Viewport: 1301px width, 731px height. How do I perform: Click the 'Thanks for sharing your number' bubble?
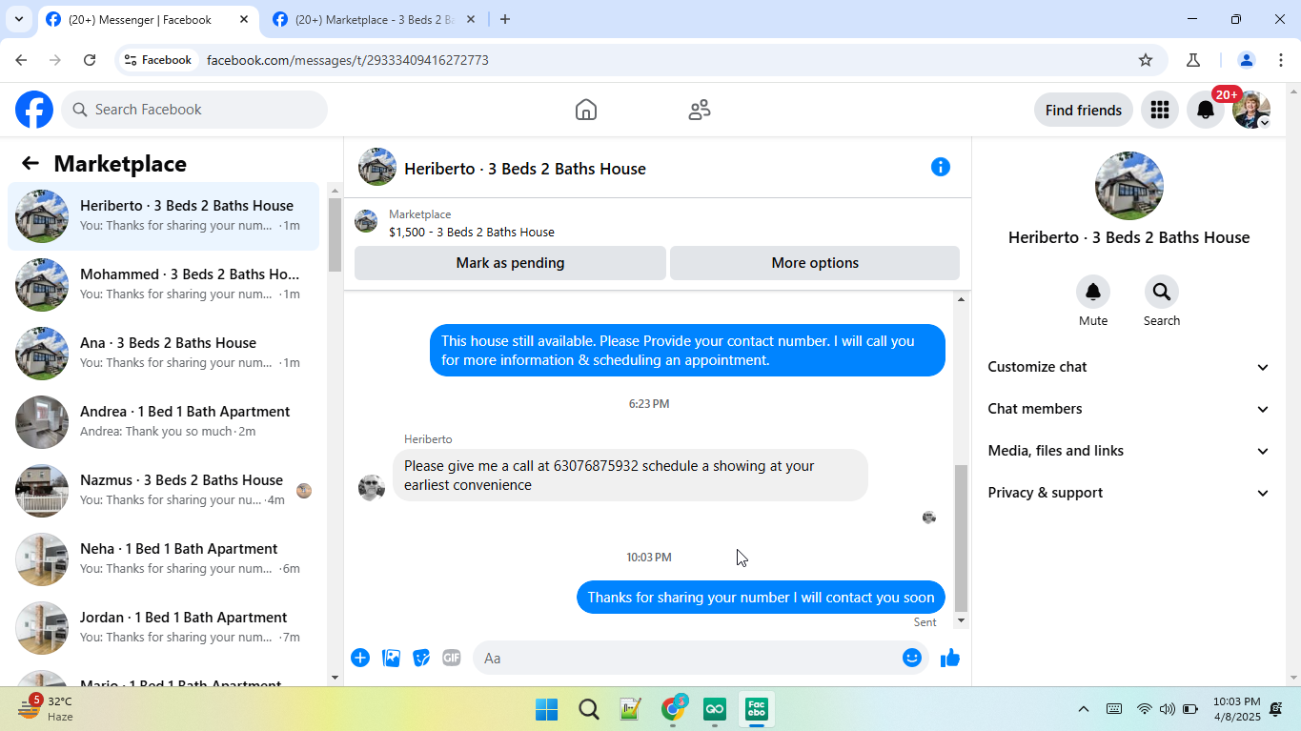(761, 598)
